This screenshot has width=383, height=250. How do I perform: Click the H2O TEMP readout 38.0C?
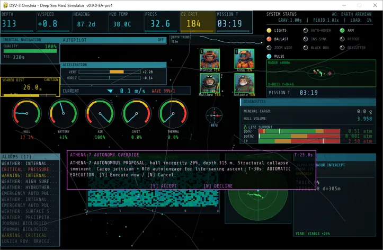coord(122,24)
